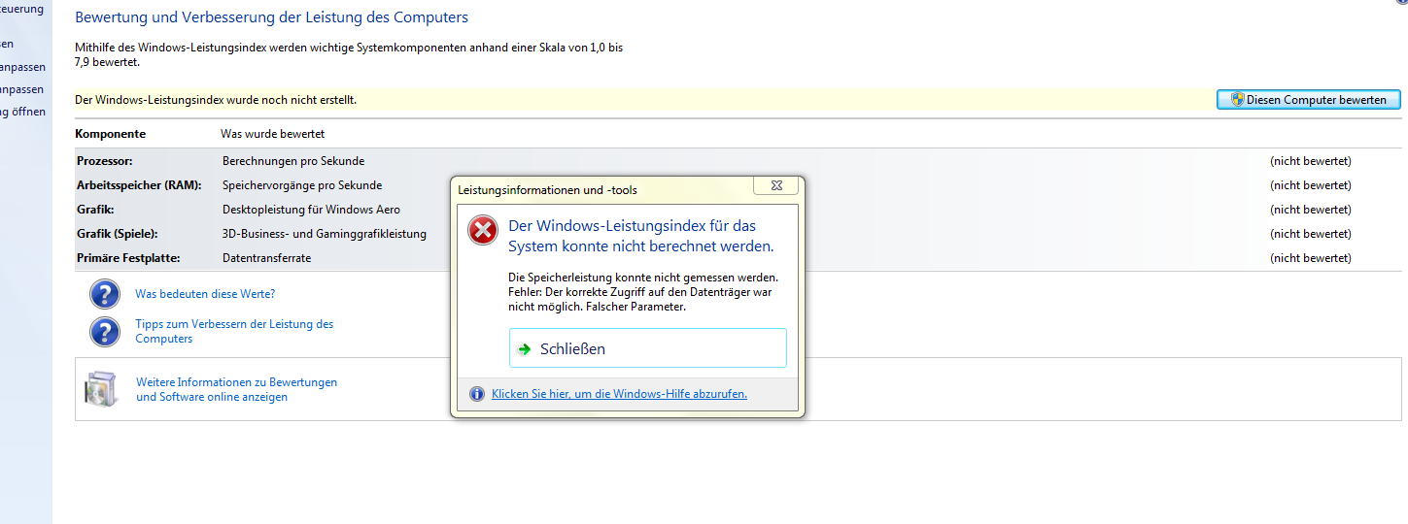Image resolution: width=1408 pixels, height=524 pixels.
Task: Click the blue info icon beside help link
Action: pyautogui.click(x=477, y=394)
